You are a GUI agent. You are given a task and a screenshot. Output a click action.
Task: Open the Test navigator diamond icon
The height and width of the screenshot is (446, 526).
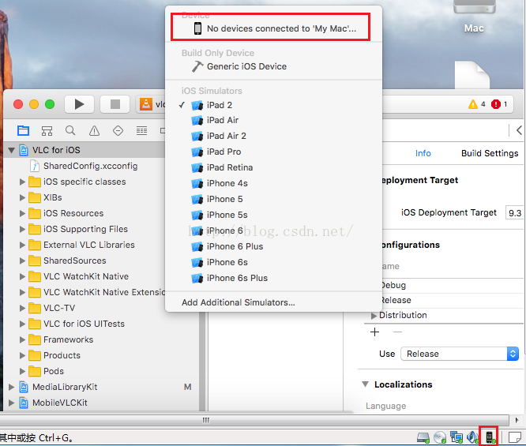click(118, 130)
